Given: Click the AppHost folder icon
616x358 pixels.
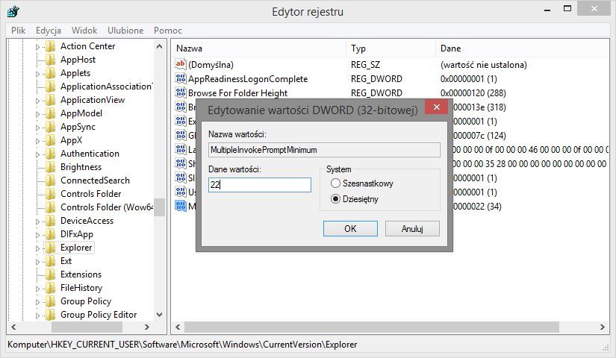Looking at the screenshot, I should [50, 60].
